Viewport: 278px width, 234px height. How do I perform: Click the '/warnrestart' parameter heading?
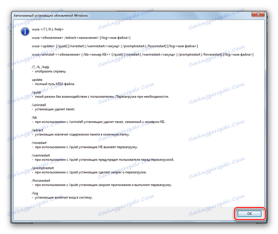(x=41, y=155)
